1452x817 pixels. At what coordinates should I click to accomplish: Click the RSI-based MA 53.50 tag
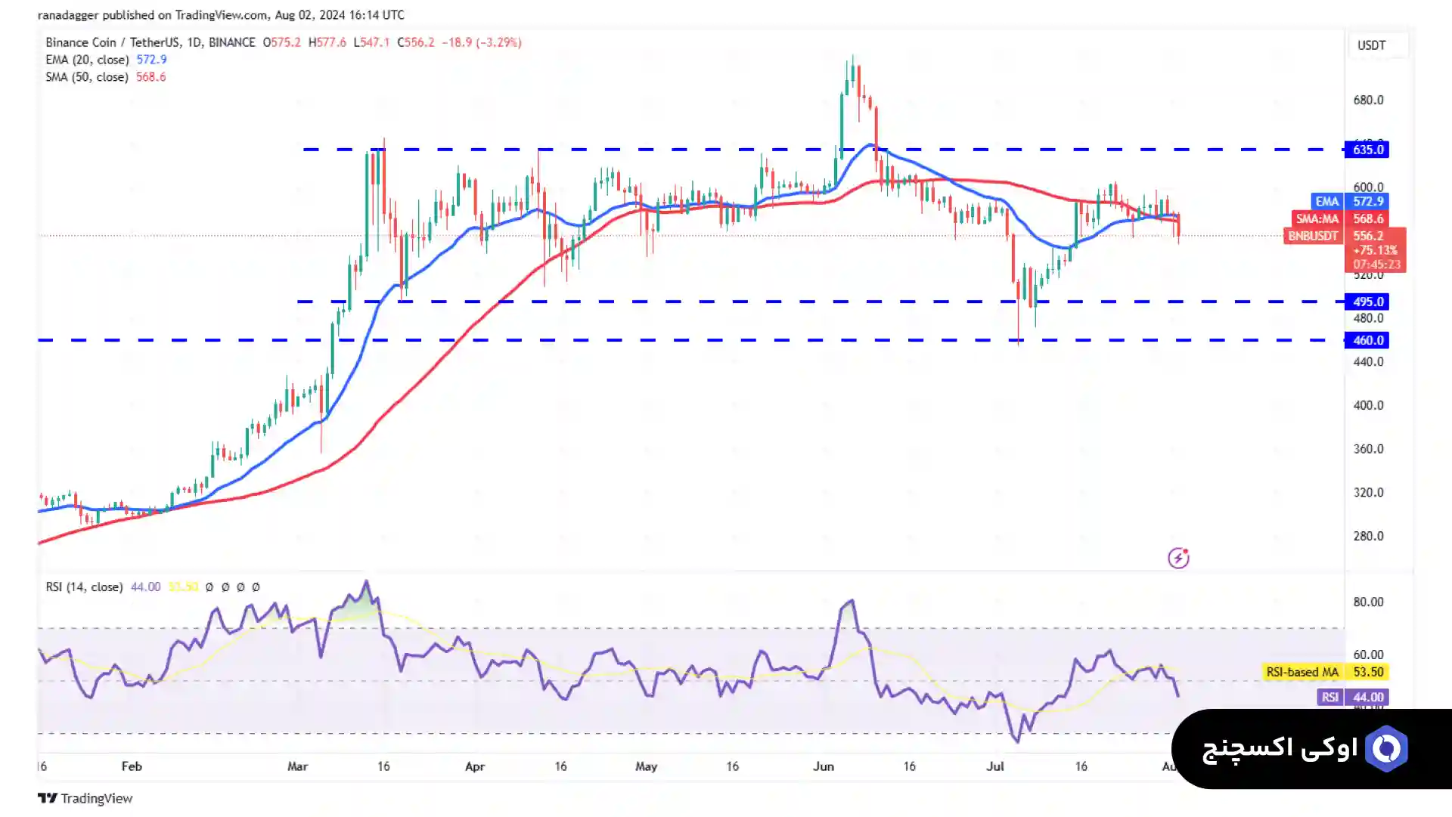1326,672
